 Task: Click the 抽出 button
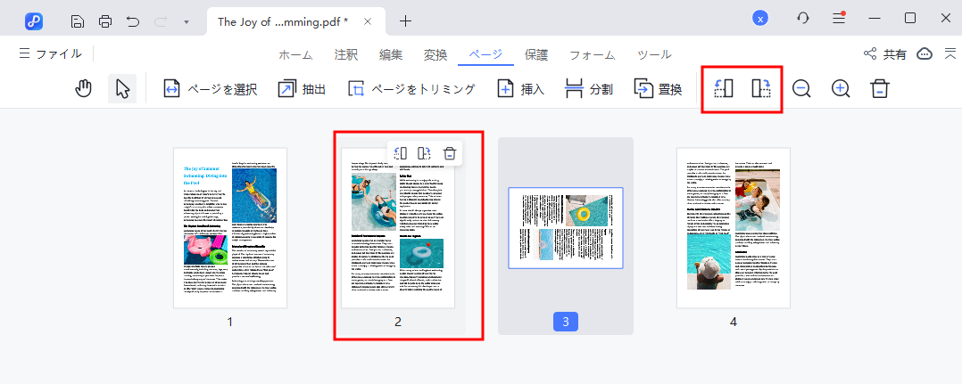click(302, 89)
